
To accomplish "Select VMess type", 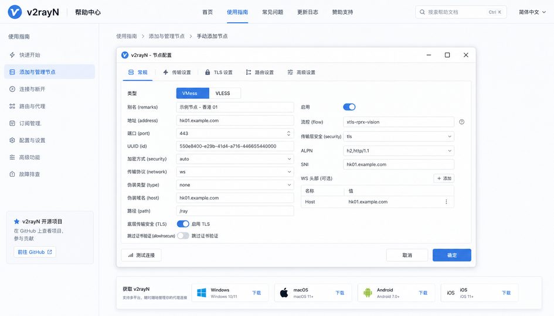I will click(192, 93).
